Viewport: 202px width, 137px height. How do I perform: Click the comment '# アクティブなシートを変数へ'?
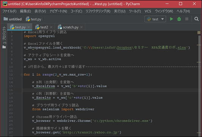coord(49,55)
